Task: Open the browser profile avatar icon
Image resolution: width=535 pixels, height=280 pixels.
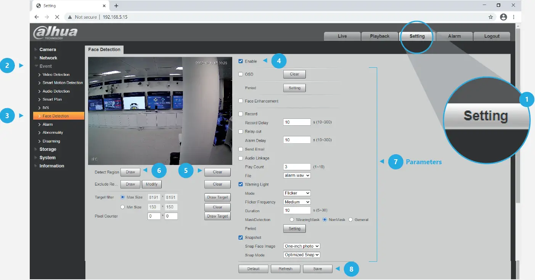Action: [503, 17]
